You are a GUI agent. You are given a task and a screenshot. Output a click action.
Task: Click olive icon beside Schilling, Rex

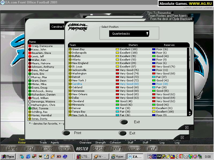30,112
